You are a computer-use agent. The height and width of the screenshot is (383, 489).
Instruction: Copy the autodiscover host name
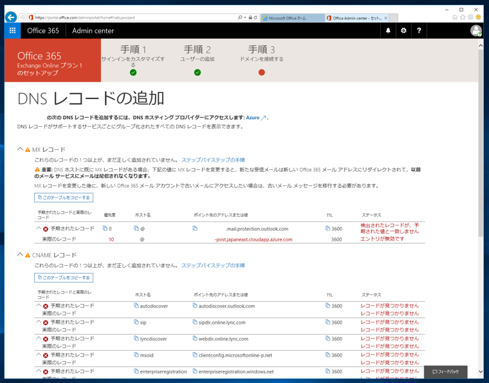point(136,306)
